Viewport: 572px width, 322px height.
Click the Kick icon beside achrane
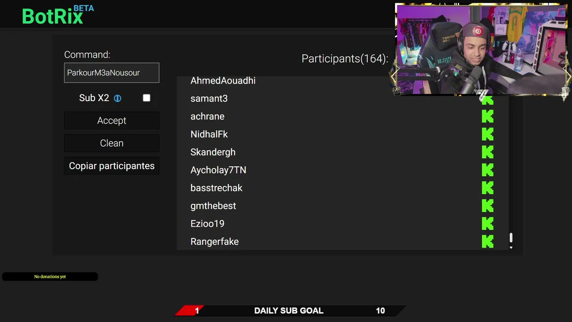488,116
